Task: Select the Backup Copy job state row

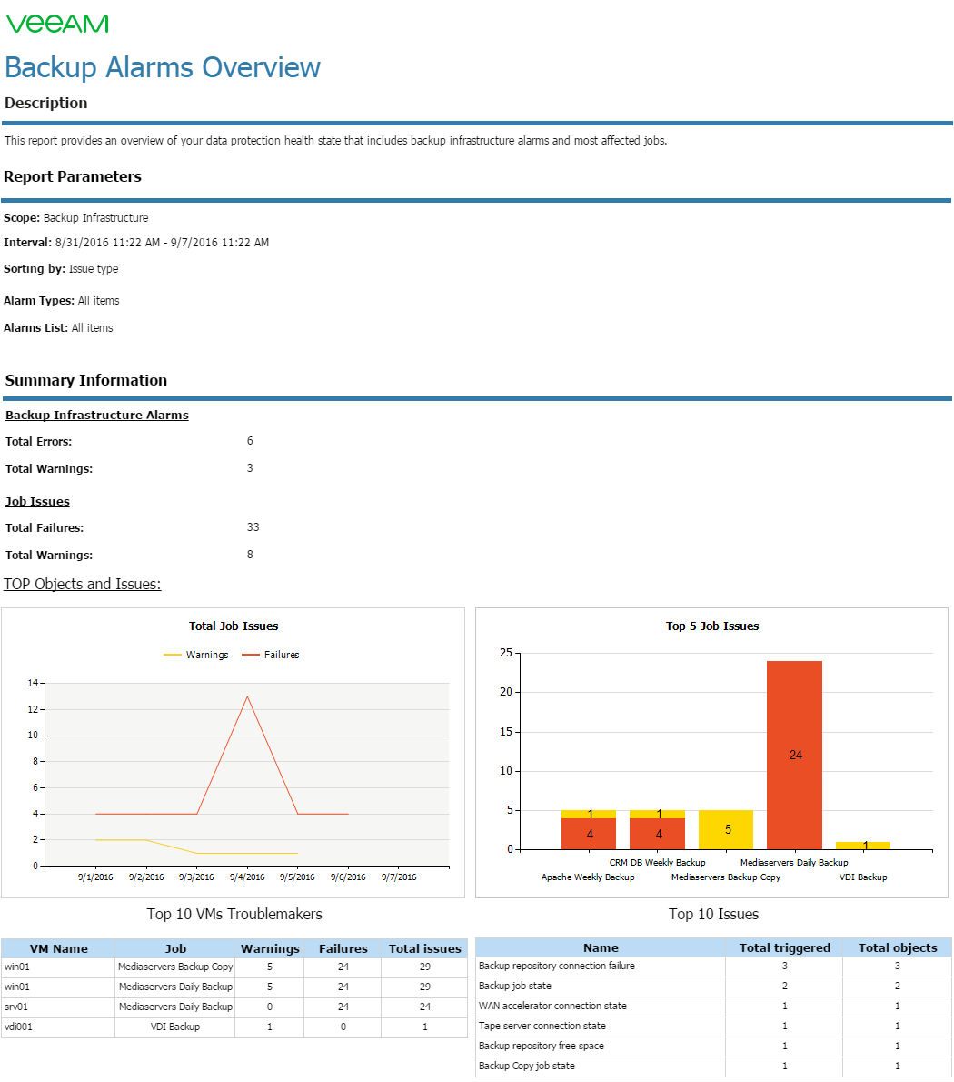Action: click(713, 1067)
